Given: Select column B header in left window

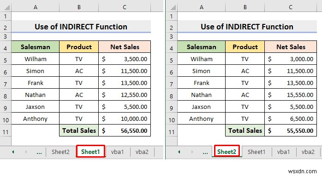Looking at the screenshot, I should click(x=79, y=7).
